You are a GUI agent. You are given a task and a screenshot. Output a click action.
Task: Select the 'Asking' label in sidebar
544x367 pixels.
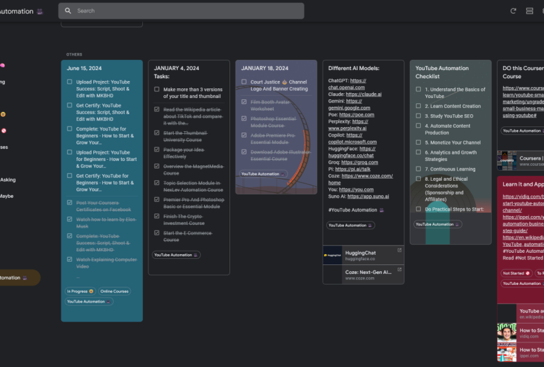point(8,179)
